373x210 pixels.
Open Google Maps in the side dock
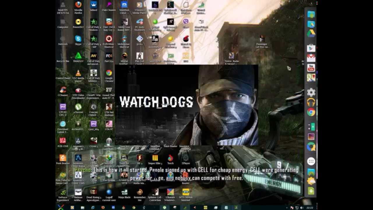pos(311,78)
